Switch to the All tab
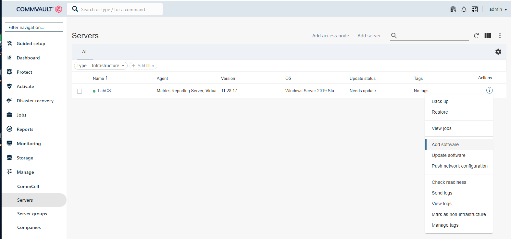The height and width of the screenshot is (239, 511). 85,52
